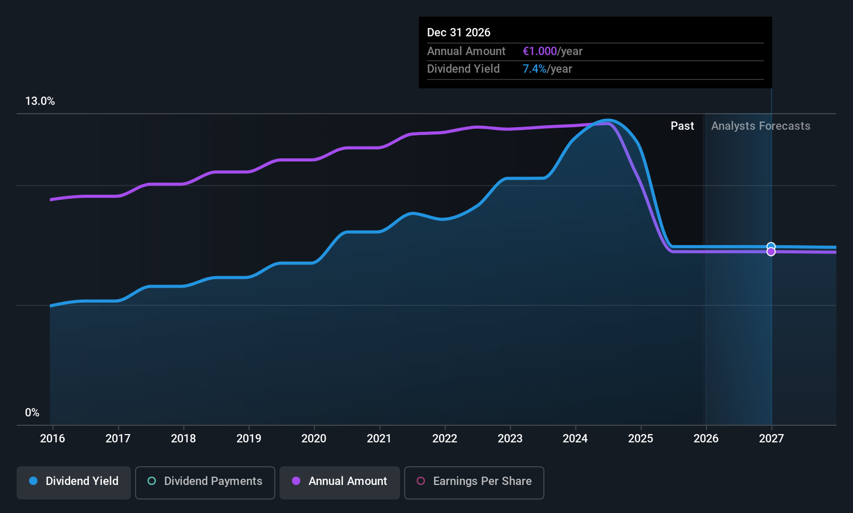Click the 2022 x-axis label
This screenshot has height=513, width=853.
click(445, 439)
